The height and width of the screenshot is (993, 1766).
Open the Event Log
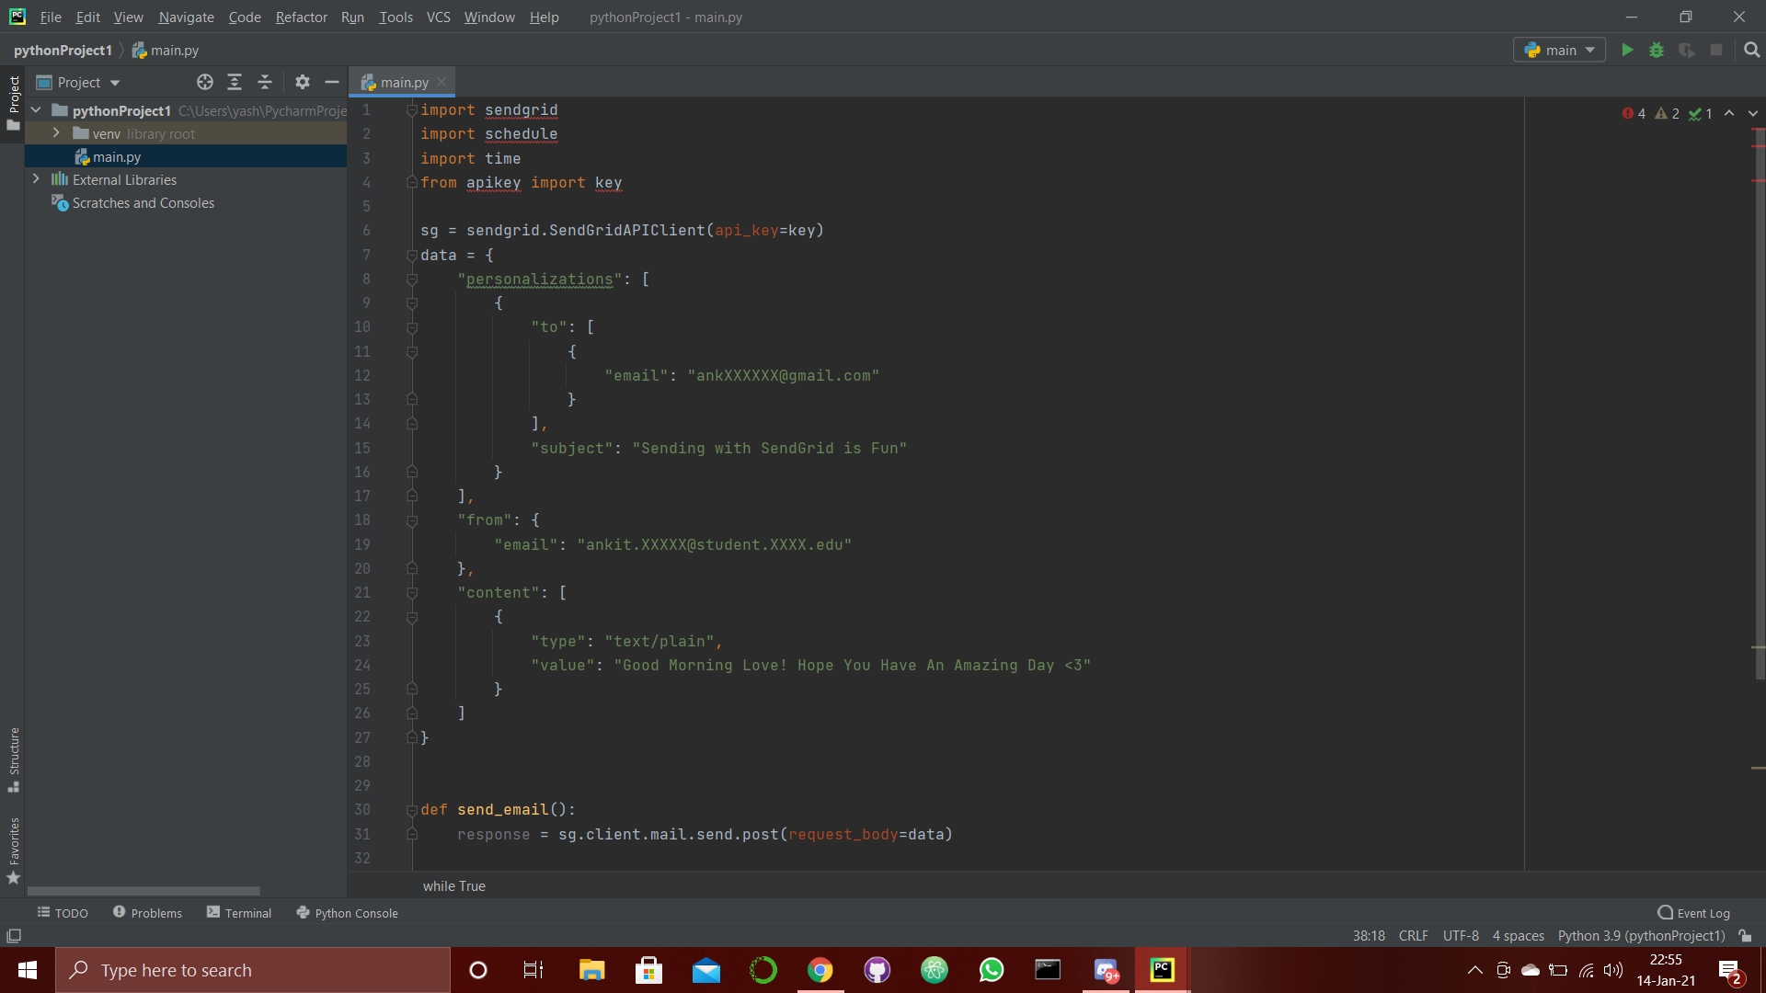pyautogui.click(x=1693, y=913)
